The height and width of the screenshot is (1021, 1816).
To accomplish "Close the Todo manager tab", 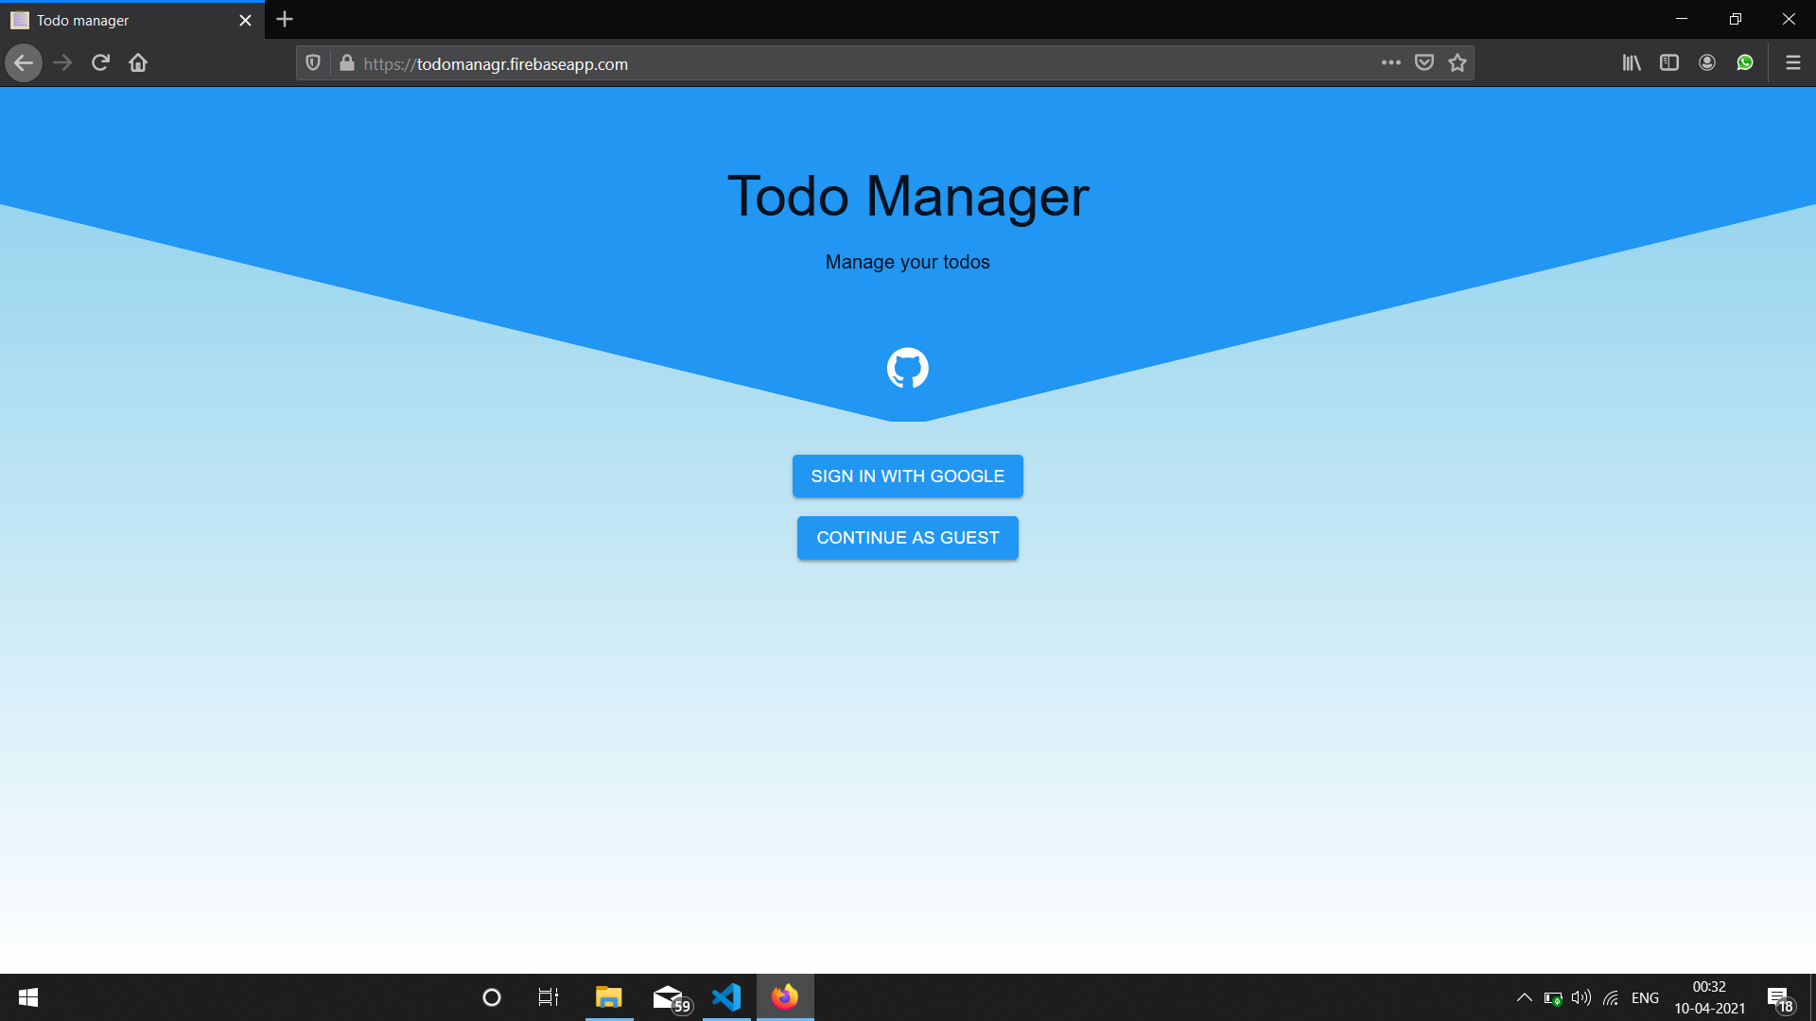I will (245, 20).
